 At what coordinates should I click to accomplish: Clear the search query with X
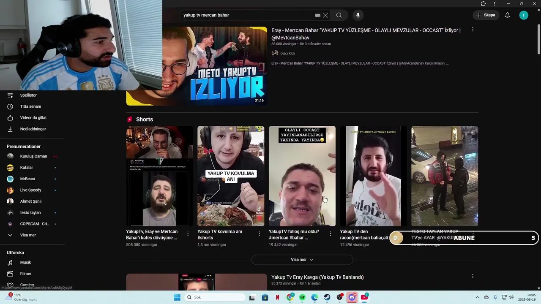325,15
